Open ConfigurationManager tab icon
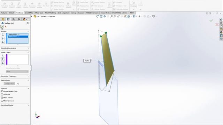223x125 pixels. [x=14, y=19]
